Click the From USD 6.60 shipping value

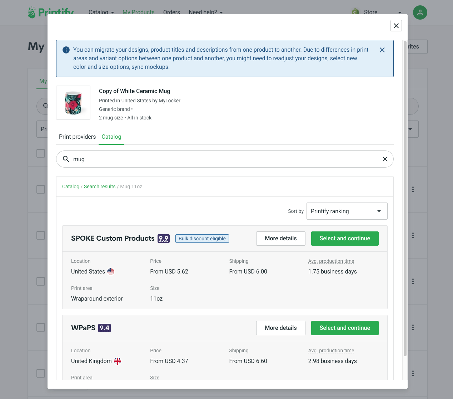click(x=248, y=361)
